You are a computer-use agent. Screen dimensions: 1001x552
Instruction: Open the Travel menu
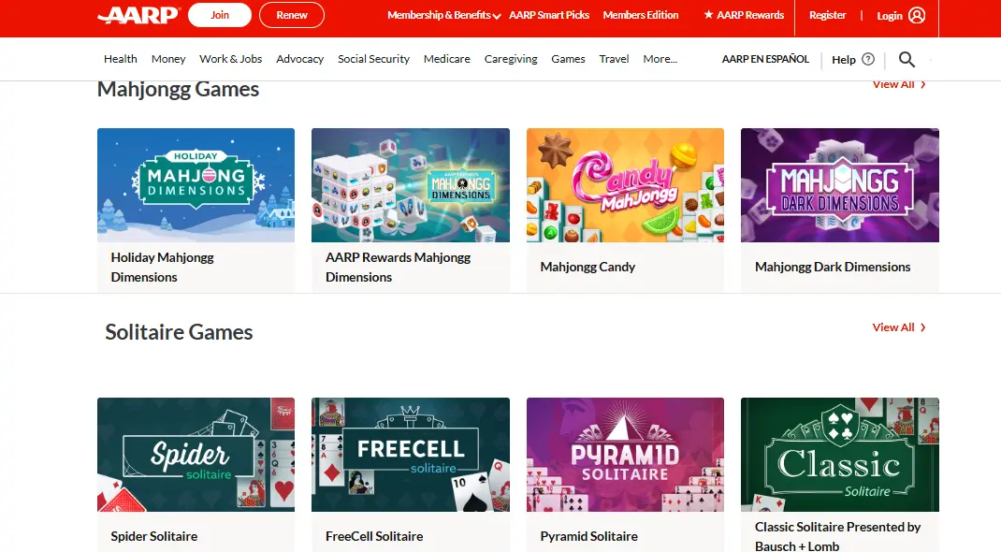pyautogui.click(x=614, y=59)
